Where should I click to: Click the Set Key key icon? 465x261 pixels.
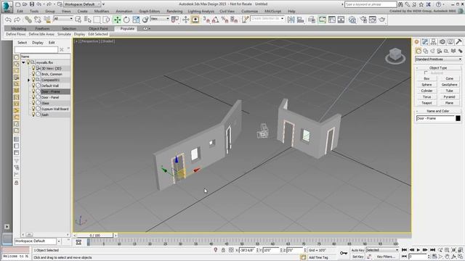344,253
